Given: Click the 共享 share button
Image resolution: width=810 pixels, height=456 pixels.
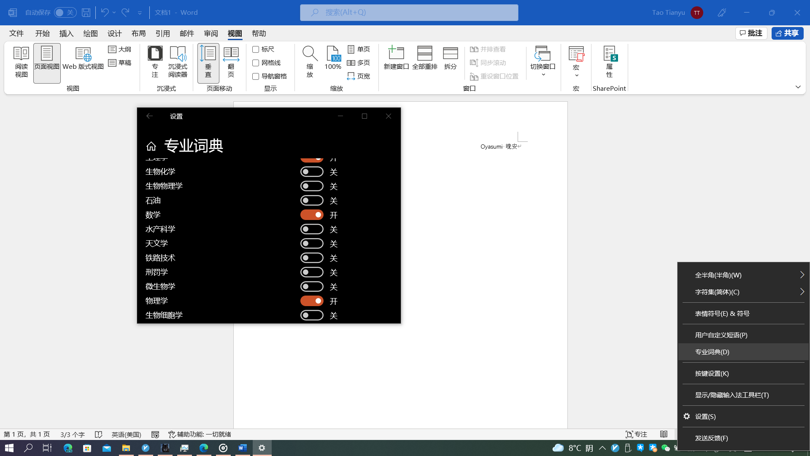Looking at the screenshot, I should [x=787, y=33].
